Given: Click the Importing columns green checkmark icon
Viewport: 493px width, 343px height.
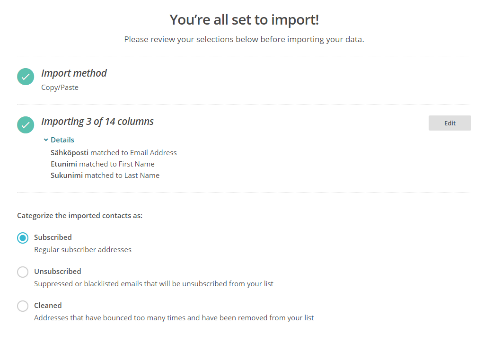Looking at the screenshot, I should point(26,125).
